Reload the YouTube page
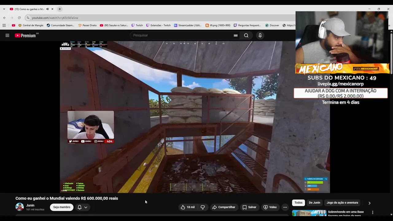This screenshot has height=221, width=393. 19,18
